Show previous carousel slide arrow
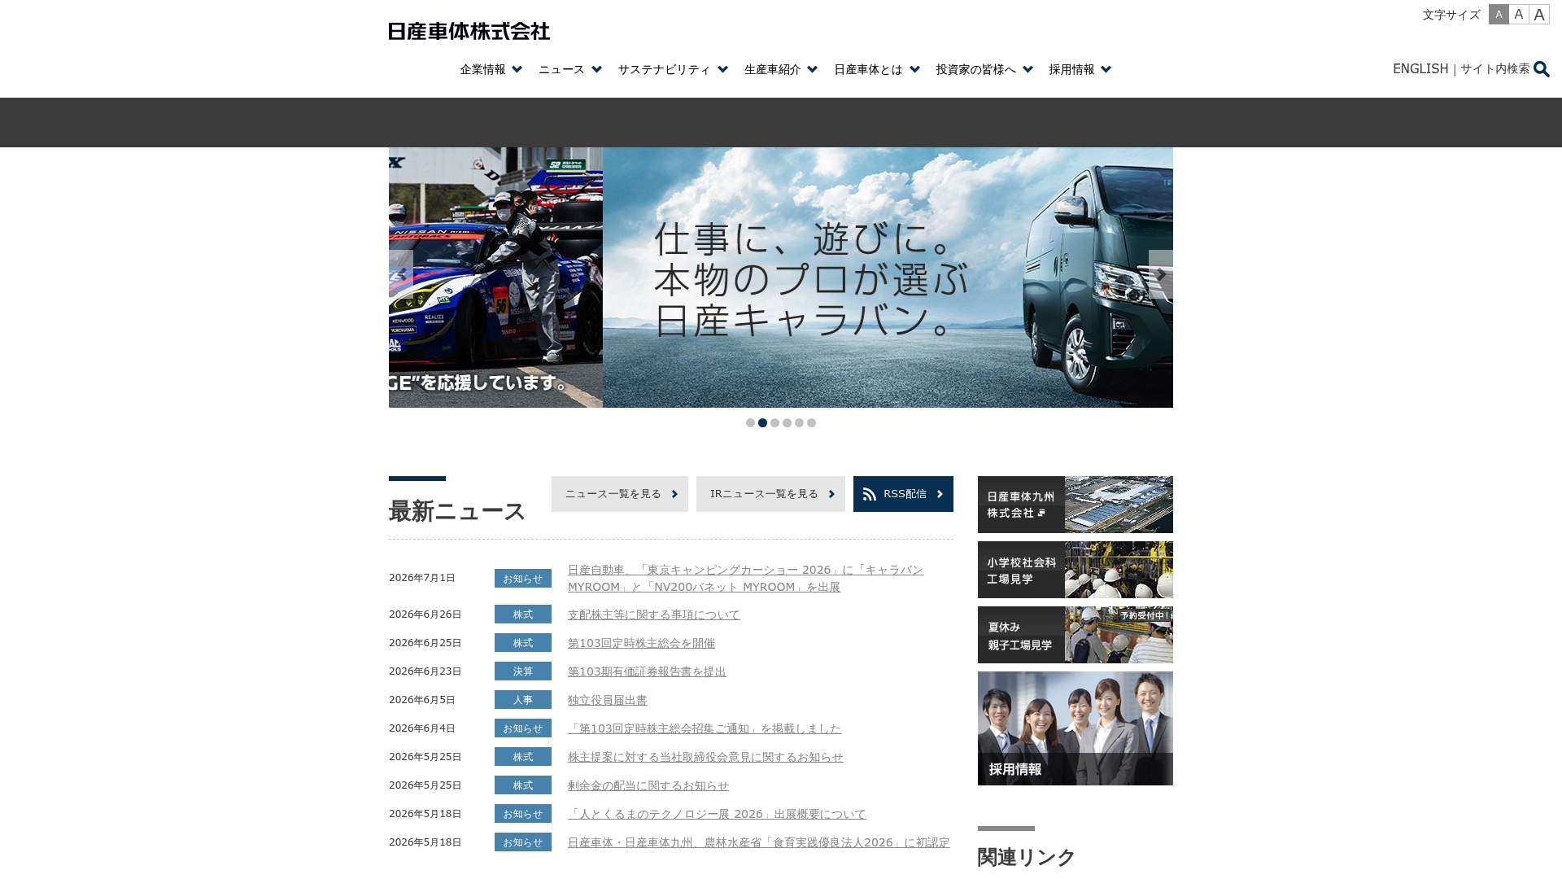This screenshot has height=879, width=1562. point(401,275)
